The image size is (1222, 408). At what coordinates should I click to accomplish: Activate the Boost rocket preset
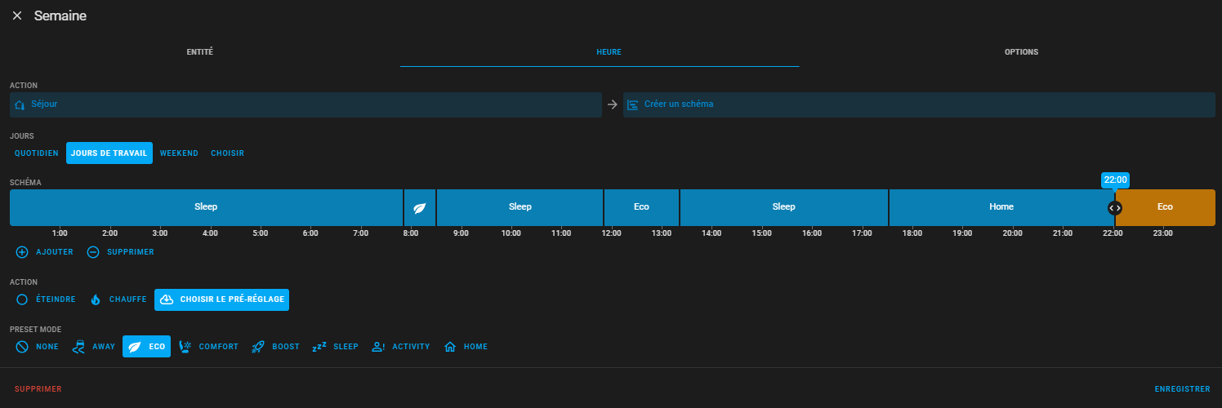(275, 347)
